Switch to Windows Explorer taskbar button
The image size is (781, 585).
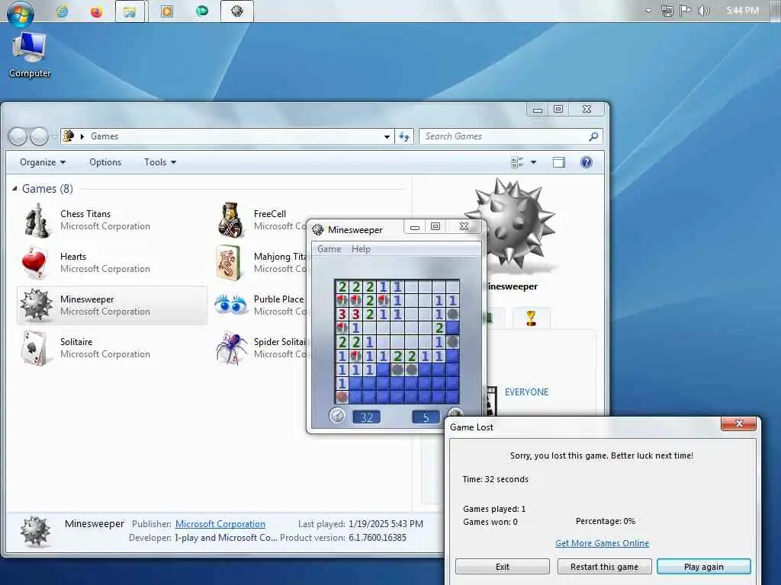(130, 11)
